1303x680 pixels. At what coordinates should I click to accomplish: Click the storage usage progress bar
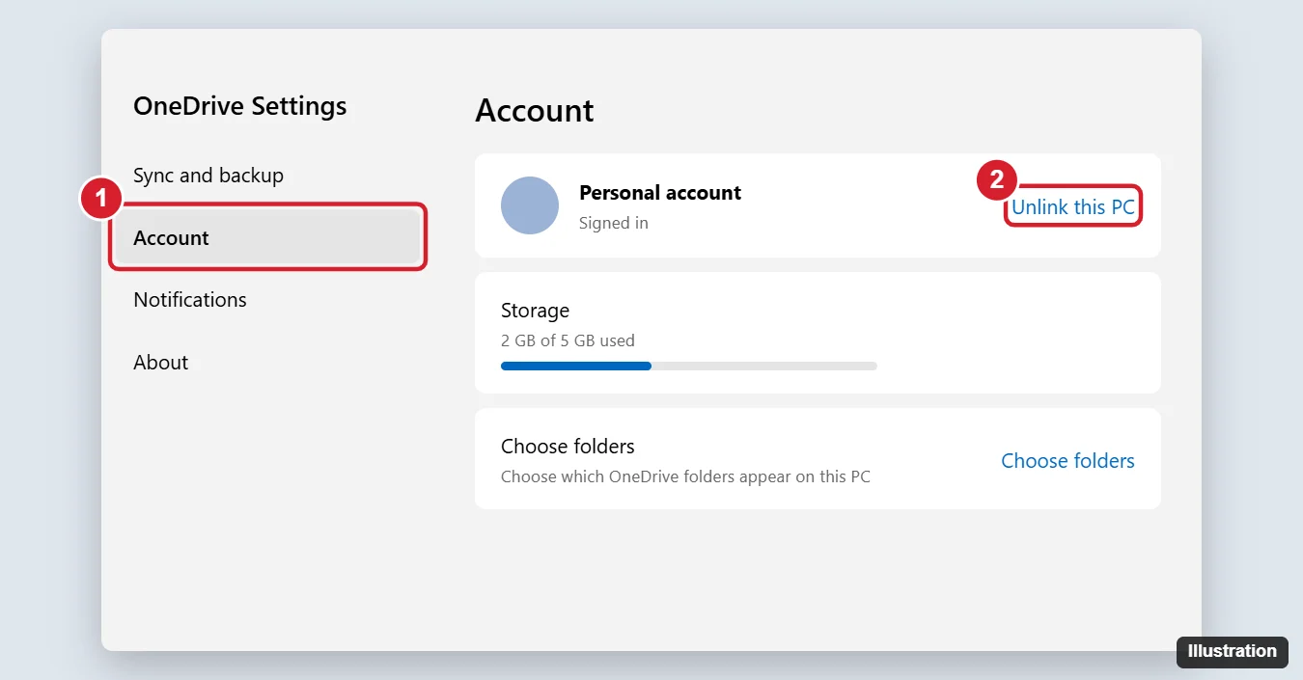(x=689, y=367)
